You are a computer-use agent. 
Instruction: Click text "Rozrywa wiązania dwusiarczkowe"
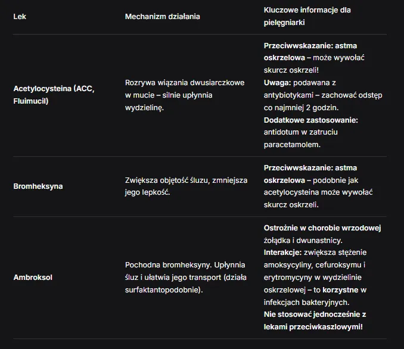click(x=185, y=83)
